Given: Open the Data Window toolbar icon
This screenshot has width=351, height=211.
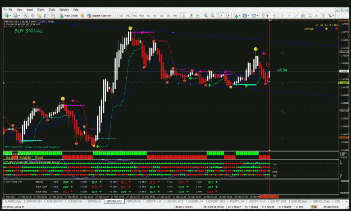Looking at the screenshot, I should [33, 16].
